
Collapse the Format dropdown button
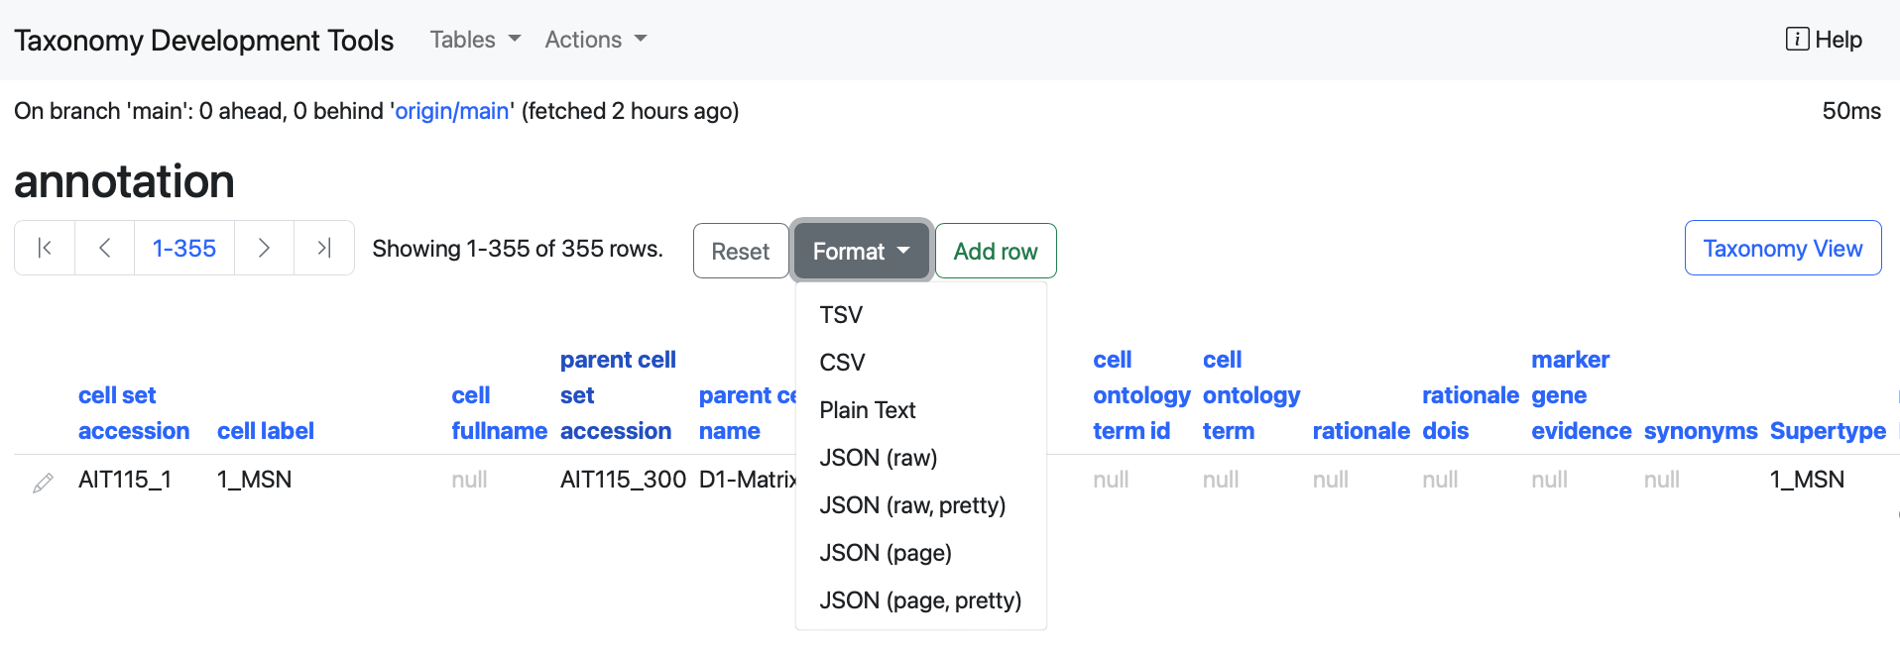861,251
